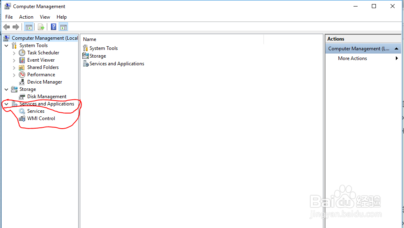The height and width of the screenshot is (228, 404).
Task: Click Storage icon in Name list
Action: tap(86, 56)
